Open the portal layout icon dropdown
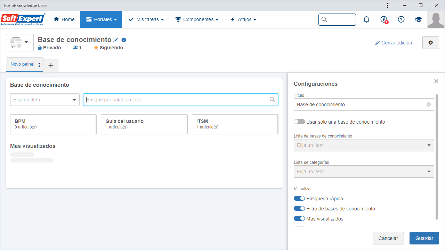Image resolution: width=445 pixels, height=250 pixels. (x=20, y=43)
